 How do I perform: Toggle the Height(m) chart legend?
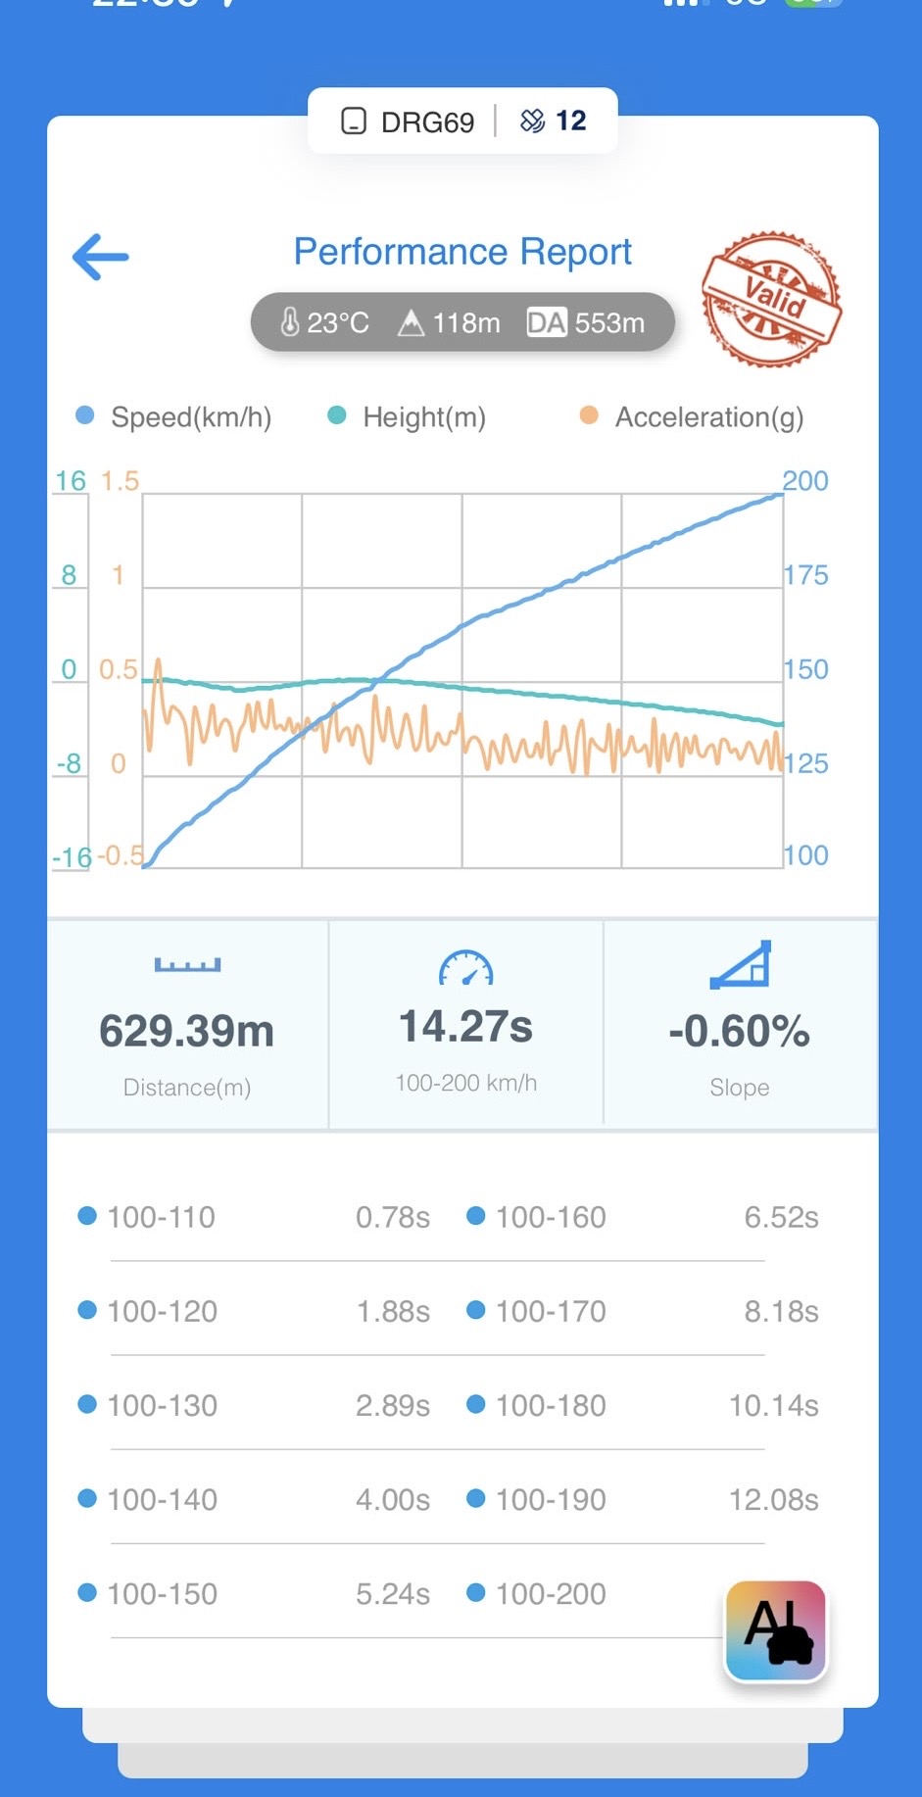coord(407,416)
